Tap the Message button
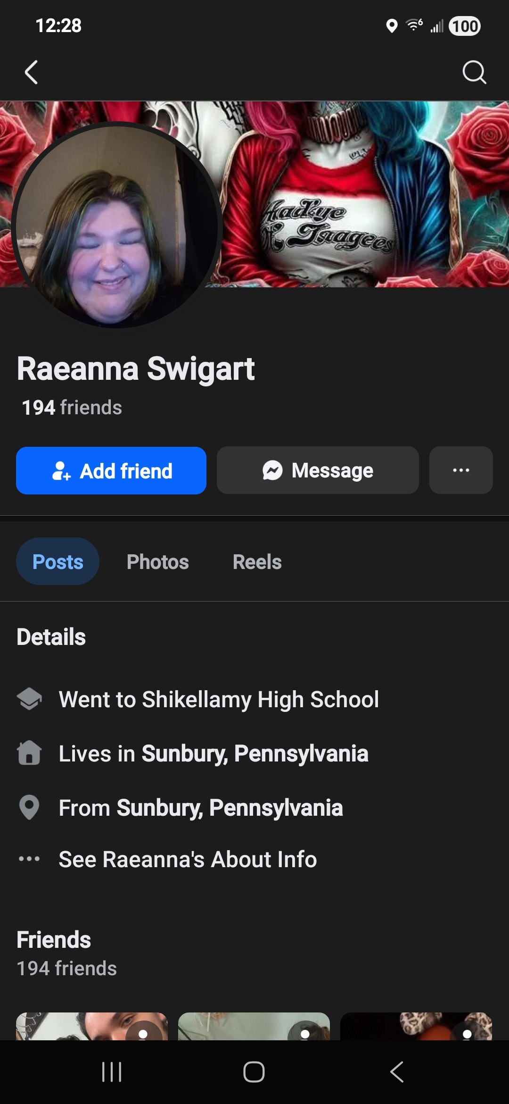 [x=318, y=470]
